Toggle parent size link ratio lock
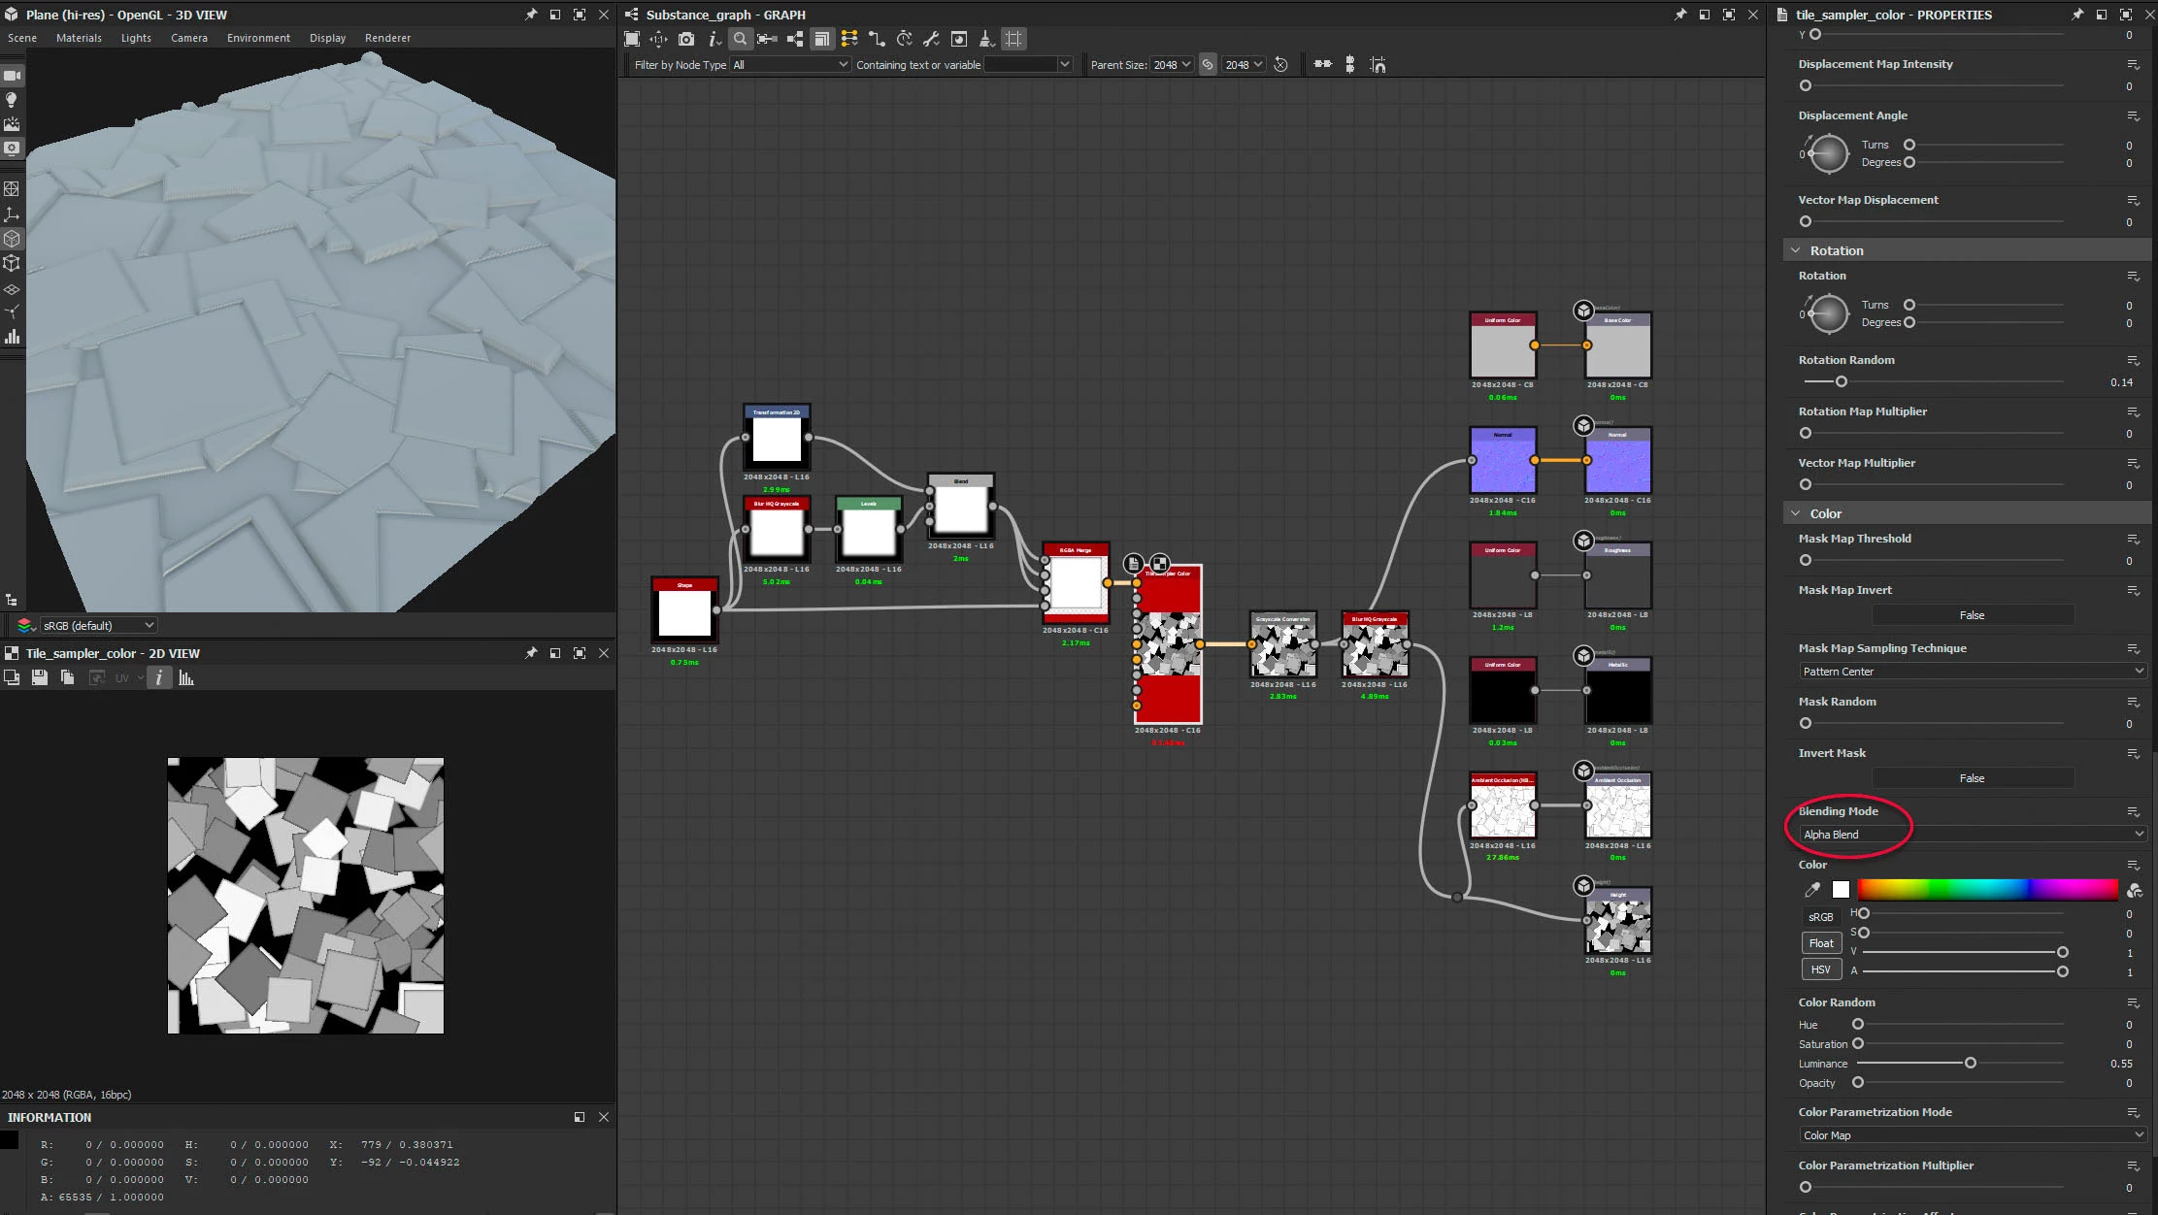The height and width of the screenshot is (1215, 2158). (x=1208, y=65)
